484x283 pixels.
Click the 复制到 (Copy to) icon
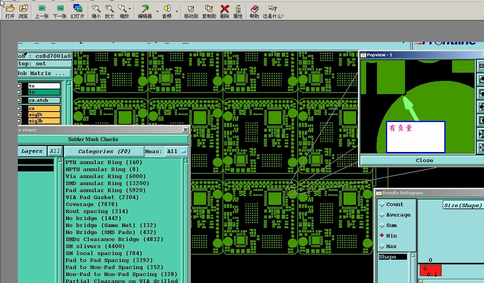[x=209, y=9]
